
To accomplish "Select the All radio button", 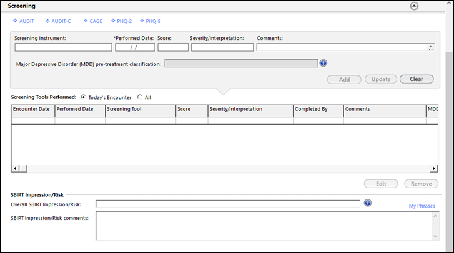I will (x=140, y=97).
